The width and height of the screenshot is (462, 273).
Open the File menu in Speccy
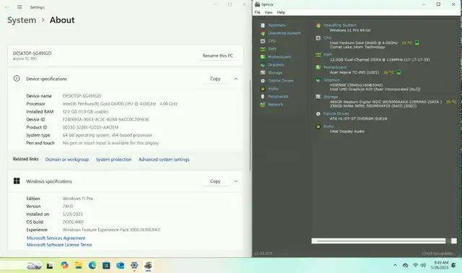[x=257, y=12]
